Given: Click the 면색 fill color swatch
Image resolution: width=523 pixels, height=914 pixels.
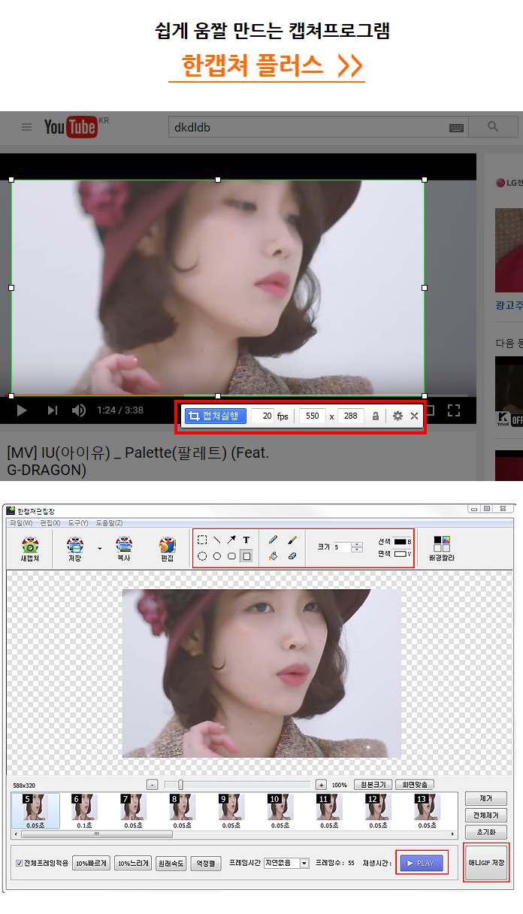Looking at the screenshot, I should pos(400,554).
